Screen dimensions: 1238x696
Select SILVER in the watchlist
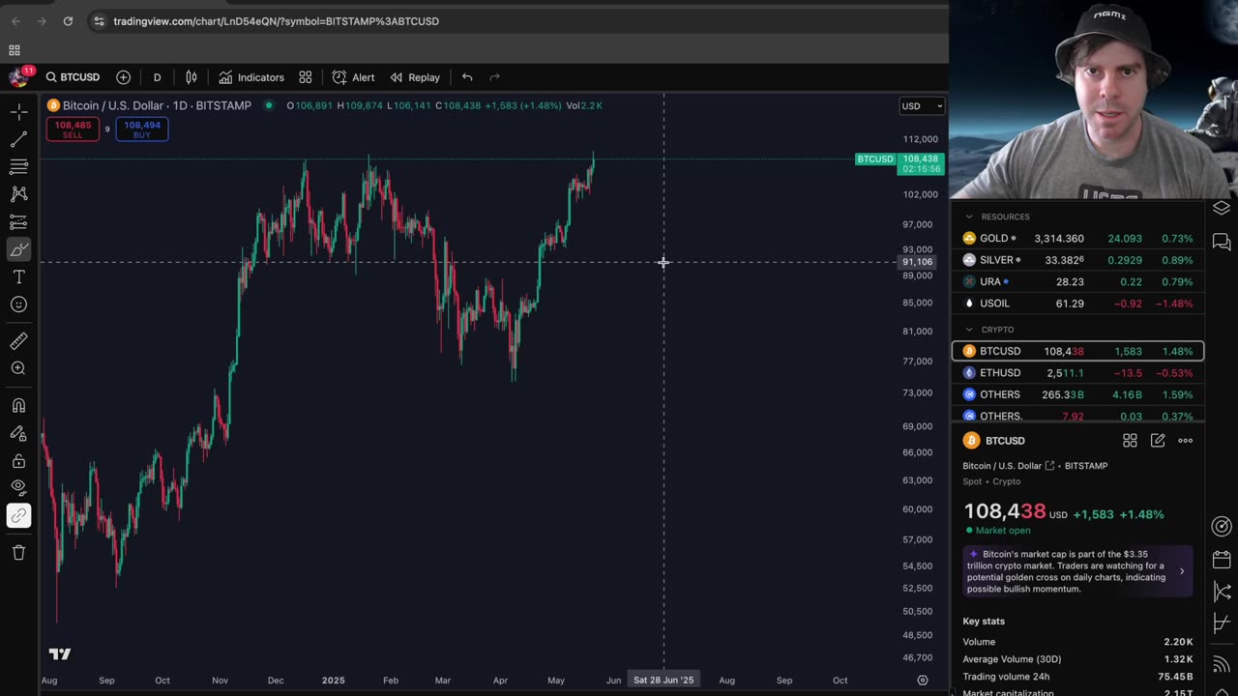point(1077,260)
